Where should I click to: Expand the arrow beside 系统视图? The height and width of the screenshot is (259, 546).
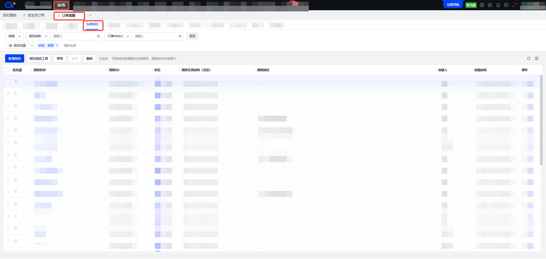point(32,45)
